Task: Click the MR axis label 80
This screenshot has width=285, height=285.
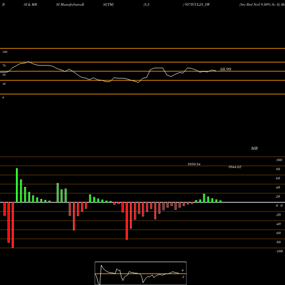Action: [278, 169]
